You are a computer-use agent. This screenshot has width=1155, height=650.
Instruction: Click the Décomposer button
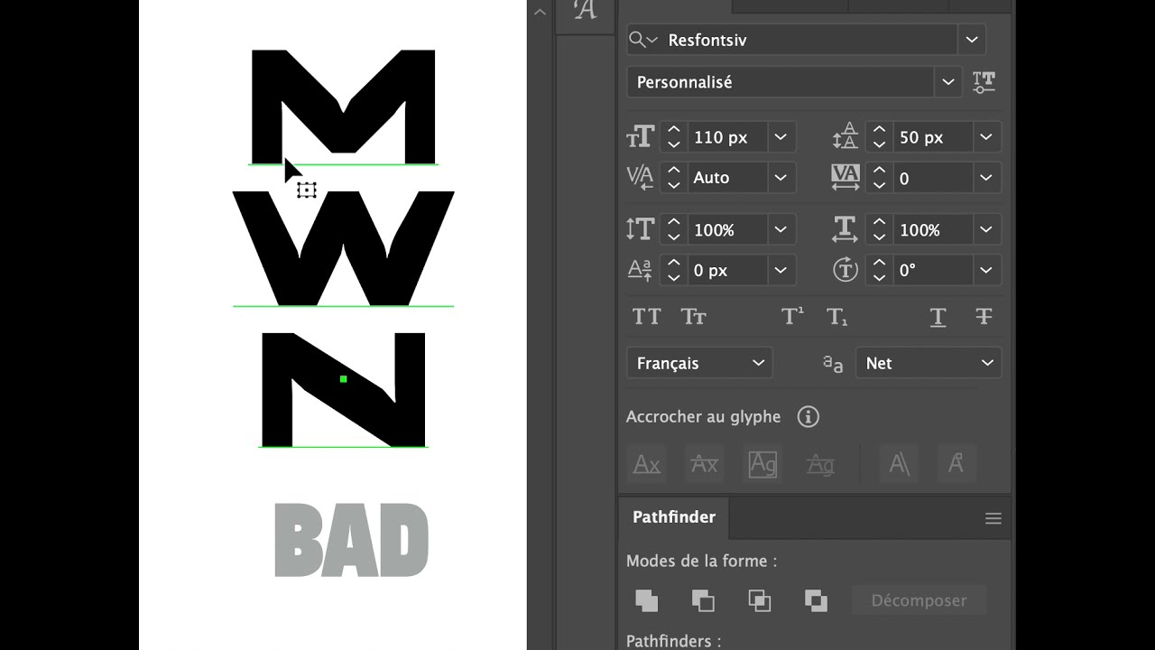pyautogui.click(x=919, y=600)
